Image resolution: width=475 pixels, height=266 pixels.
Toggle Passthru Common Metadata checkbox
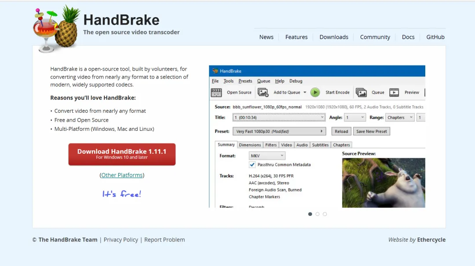pos(252,165)
